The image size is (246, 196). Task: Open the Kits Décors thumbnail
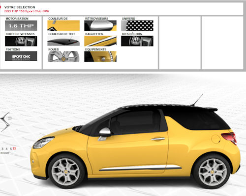tap(137, 41)
